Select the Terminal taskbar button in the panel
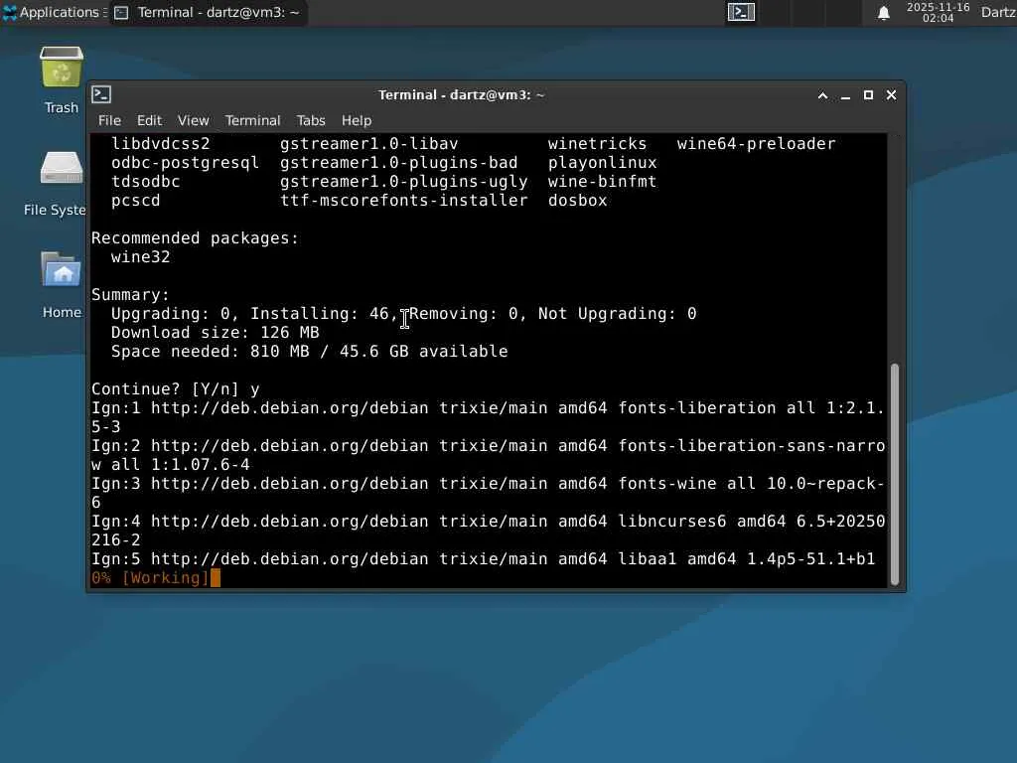The width and height of the screenshot is (1017, 763). [208, 12]
